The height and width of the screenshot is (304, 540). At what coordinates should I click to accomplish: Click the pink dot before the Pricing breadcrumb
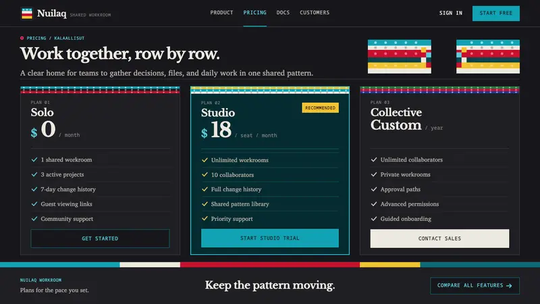tap(22, 39)
